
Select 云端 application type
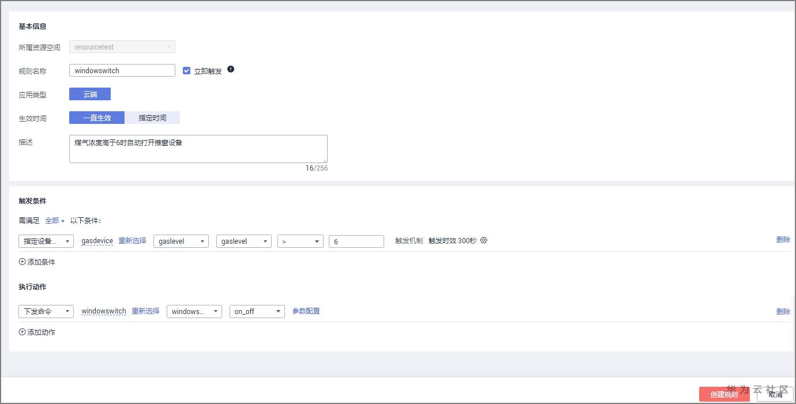90,94
